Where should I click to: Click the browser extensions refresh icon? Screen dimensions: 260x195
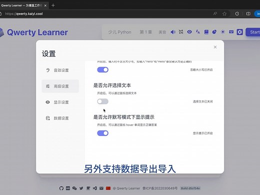pos(237,13)
